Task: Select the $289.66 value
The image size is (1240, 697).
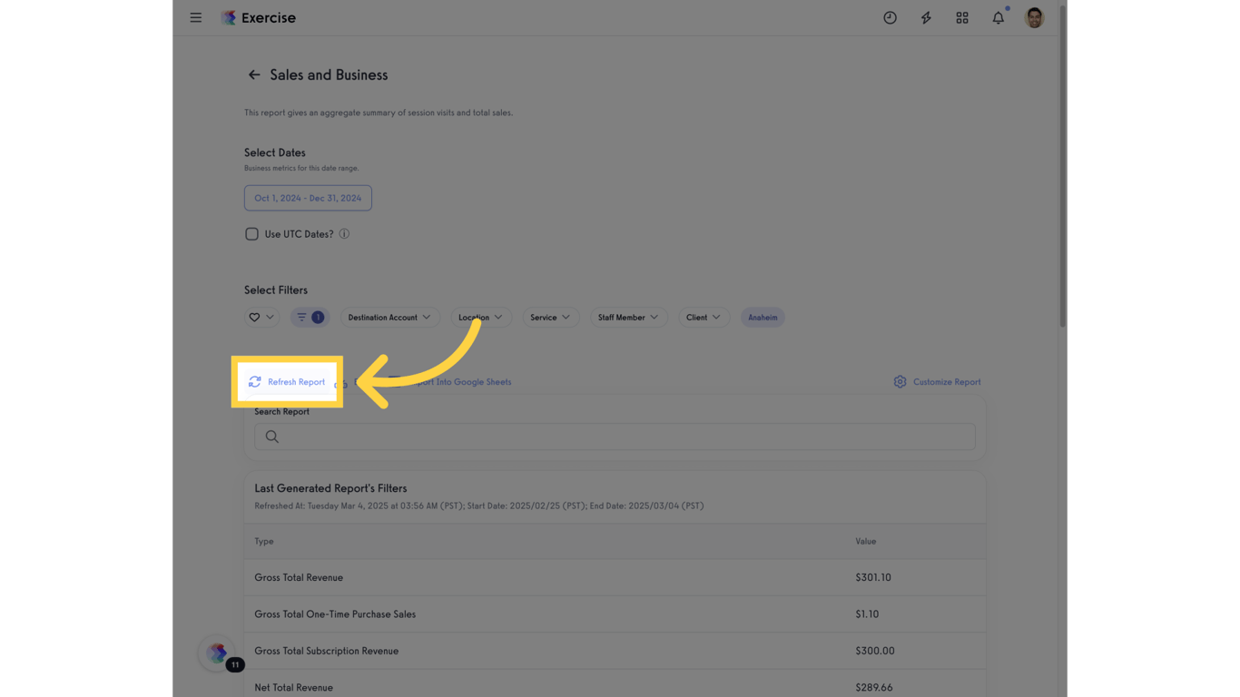Action: tap(874, 687)
